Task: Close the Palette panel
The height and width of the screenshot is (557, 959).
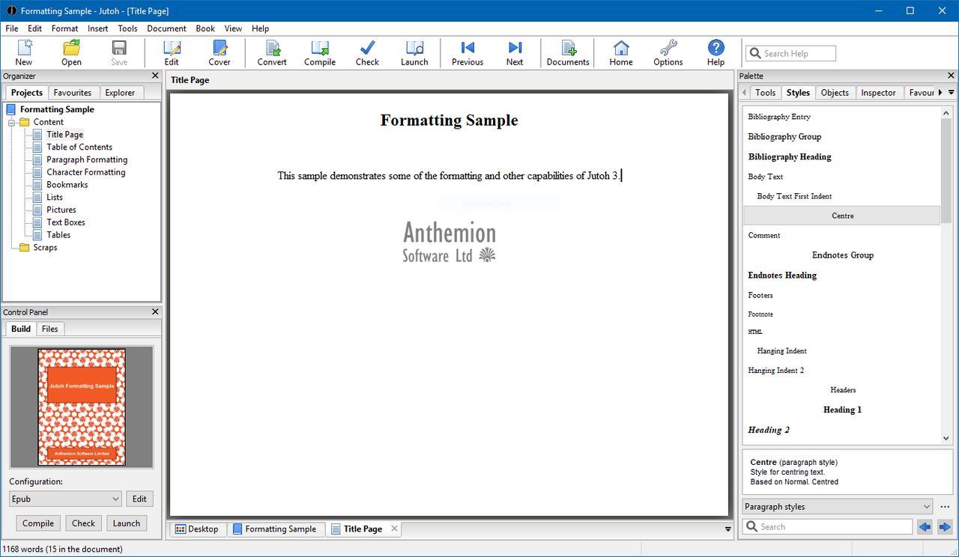Action: tap(952, 76)
